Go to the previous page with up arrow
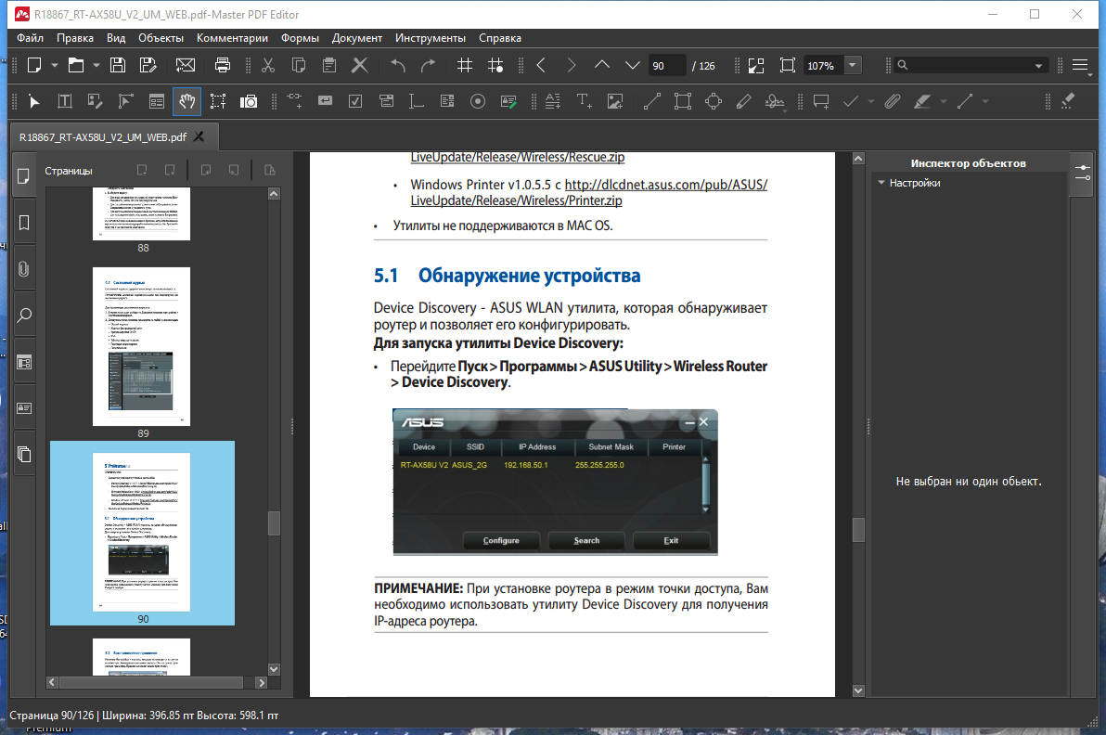This screenshot has height=735, width=1106. (x=601, y=66)
